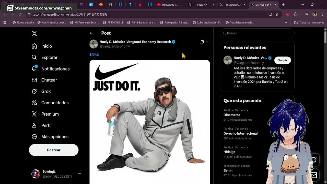Close the active Noely D. tab
Viewport: 327px width, 184px height.
pyautogui.click(x=276, y=5)
